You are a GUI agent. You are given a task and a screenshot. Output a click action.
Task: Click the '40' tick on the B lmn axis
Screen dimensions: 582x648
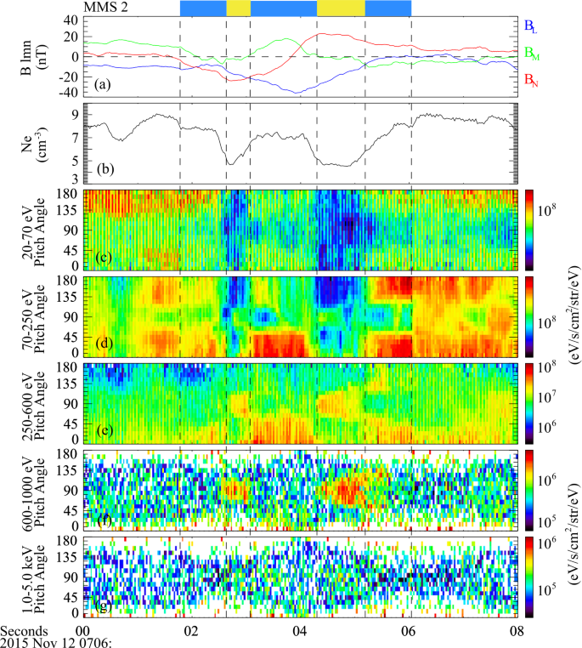[71, 20]
